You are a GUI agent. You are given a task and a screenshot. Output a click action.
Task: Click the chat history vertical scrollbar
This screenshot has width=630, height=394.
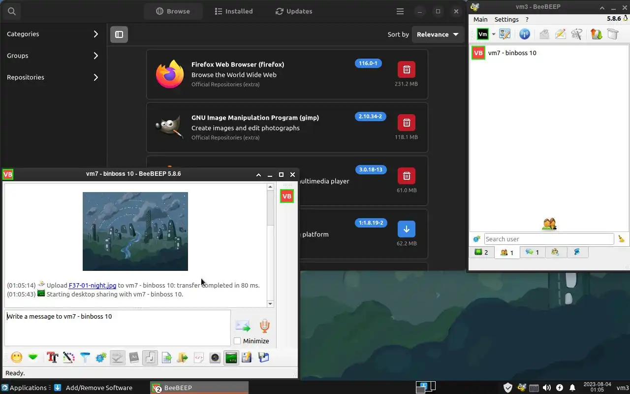tap(270, 245)
